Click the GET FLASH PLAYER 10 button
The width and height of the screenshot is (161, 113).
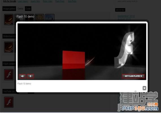(x=133, y=76)
